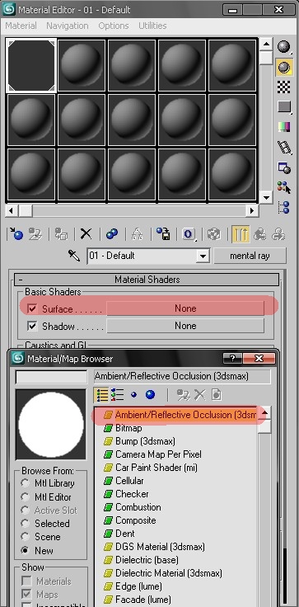Collapse the Material Shaders rollout
This screenshot has height=607, width=299.
147,279
